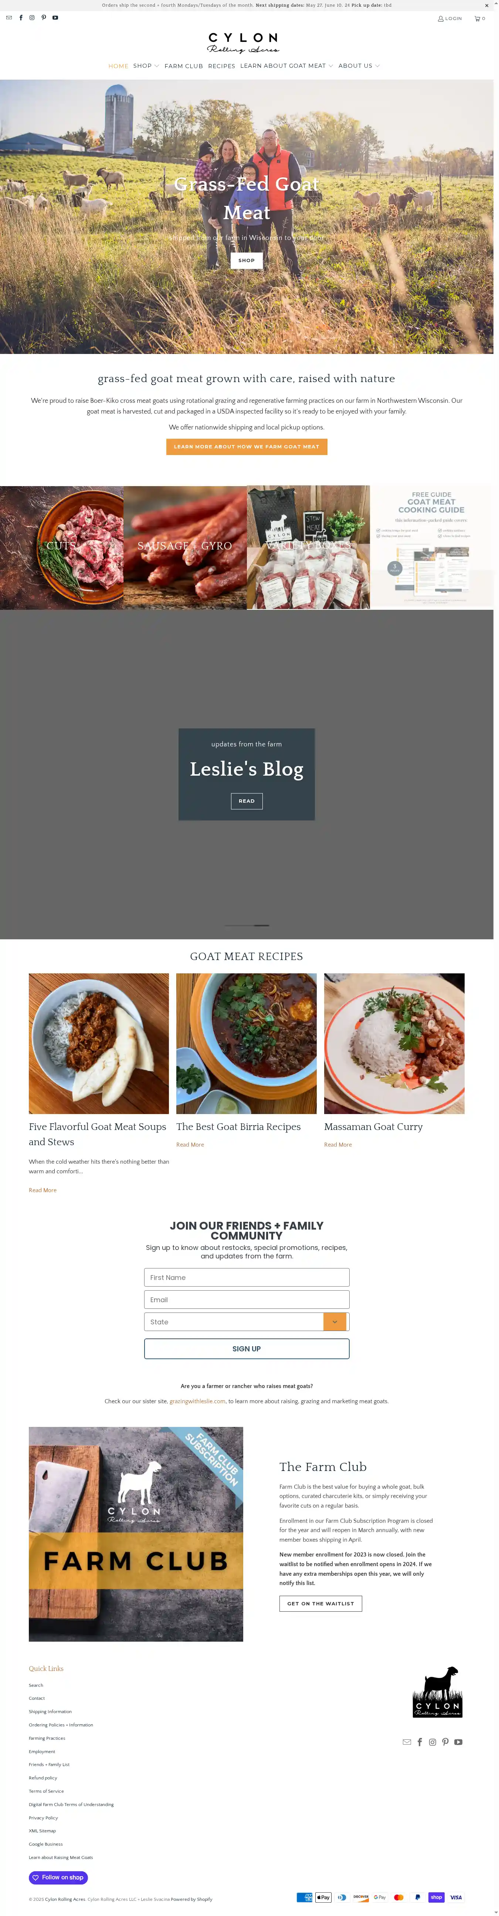Screen dimensions: 499x1916
Task: Go to the Recipes menu item
Action: pyautogui.click(x=221, y=66)
